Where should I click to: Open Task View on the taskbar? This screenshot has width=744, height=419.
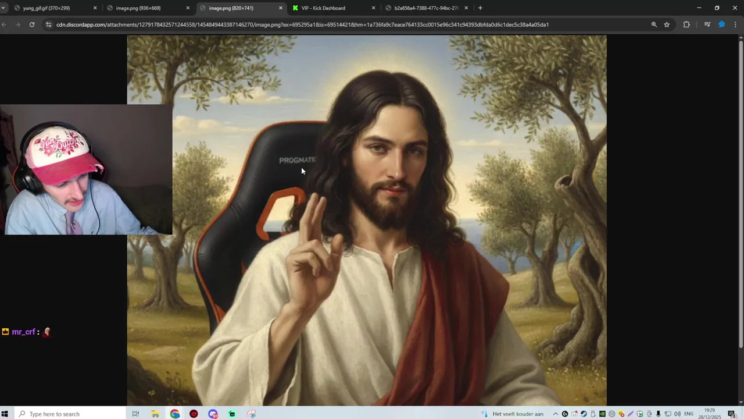[135, 414]
